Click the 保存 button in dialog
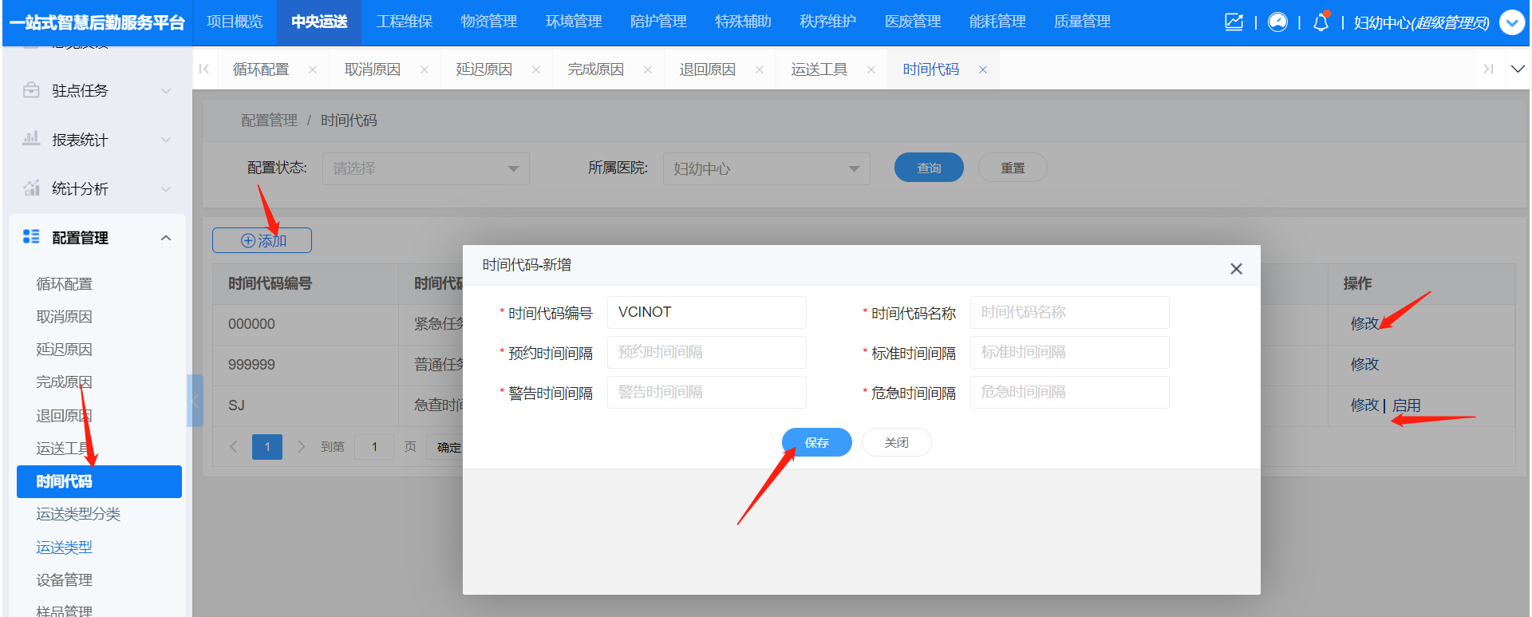This screenshot has width=1532, height=617. 817,442
